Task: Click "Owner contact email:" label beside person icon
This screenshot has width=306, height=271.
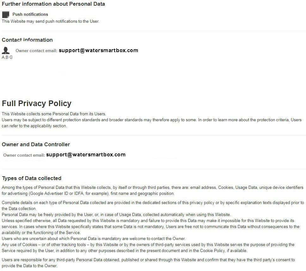Action: [36, 51]
